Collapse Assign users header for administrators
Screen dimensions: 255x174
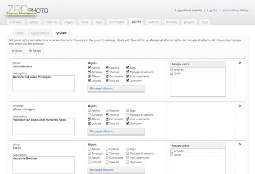click(198, 64)
